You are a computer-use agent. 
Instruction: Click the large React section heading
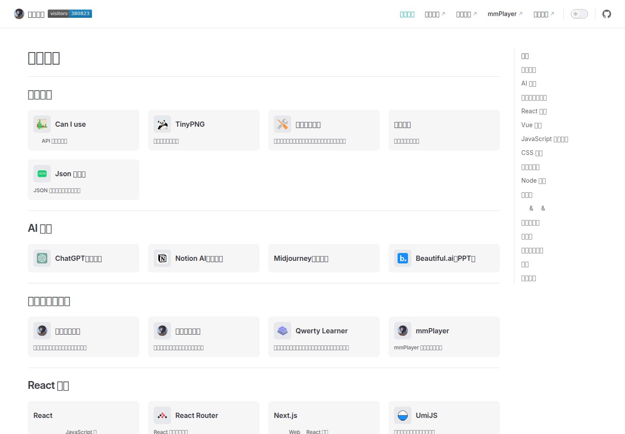coord(48,385)
